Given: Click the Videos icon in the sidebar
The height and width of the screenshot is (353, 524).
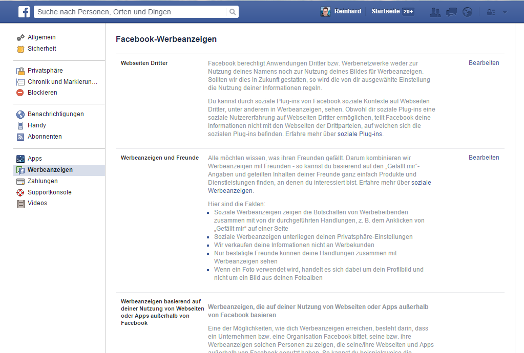Looking at the screenshot, I should point(20,203).
